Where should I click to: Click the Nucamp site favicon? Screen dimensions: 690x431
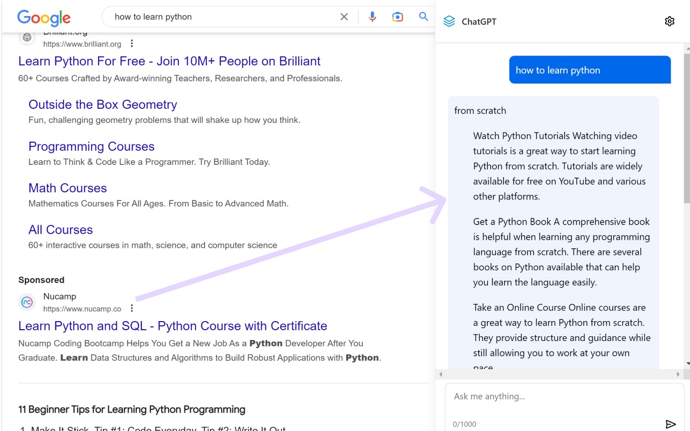(27, 302)
